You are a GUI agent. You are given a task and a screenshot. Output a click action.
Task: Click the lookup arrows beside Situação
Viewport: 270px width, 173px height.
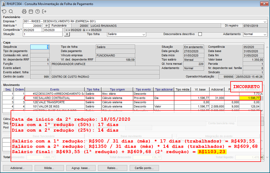point(67,34)
